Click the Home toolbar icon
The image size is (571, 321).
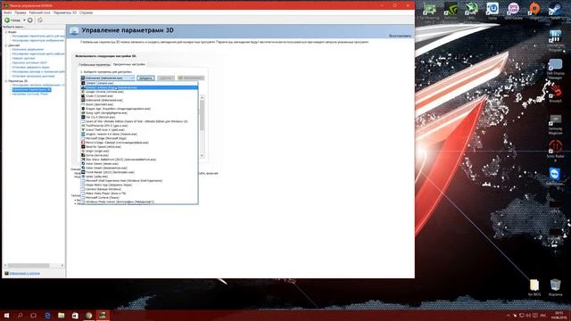tap(40, 20)
